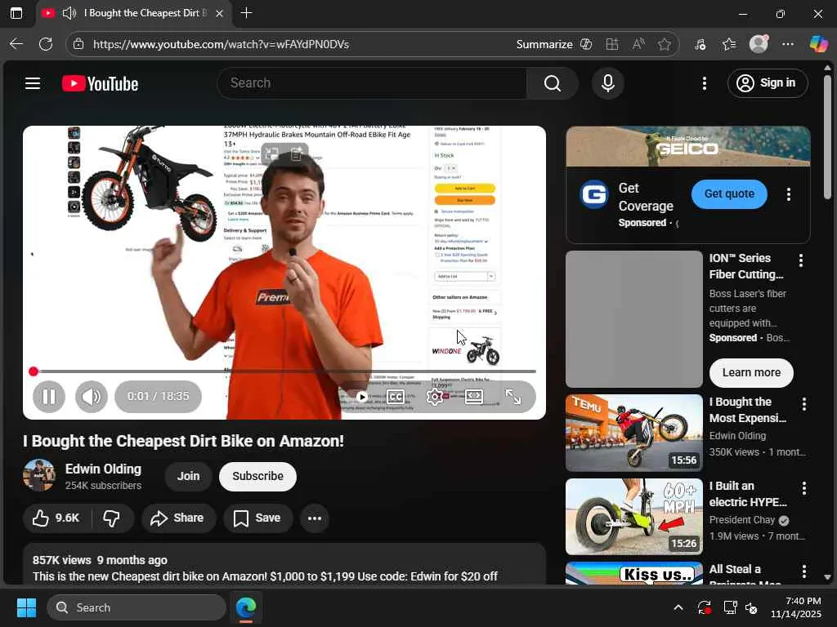Open the electric HYPE scooter video thumbnail
Screen dimensions: 837x627
634,517
